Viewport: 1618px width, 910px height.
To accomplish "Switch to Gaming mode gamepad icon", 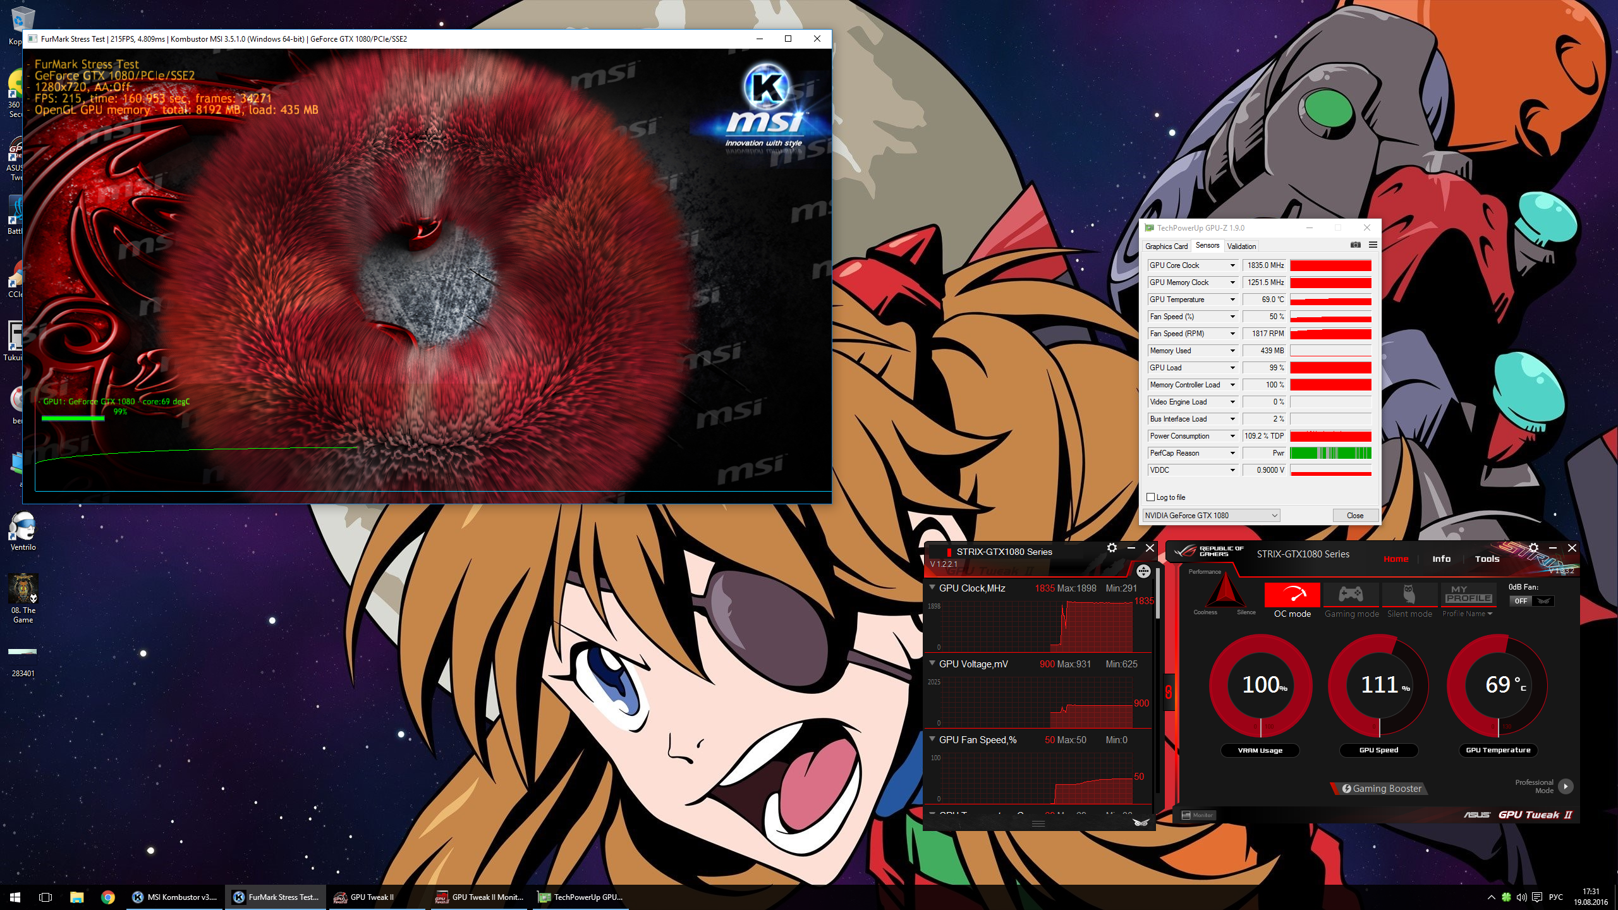I will tap(1351, 595).
